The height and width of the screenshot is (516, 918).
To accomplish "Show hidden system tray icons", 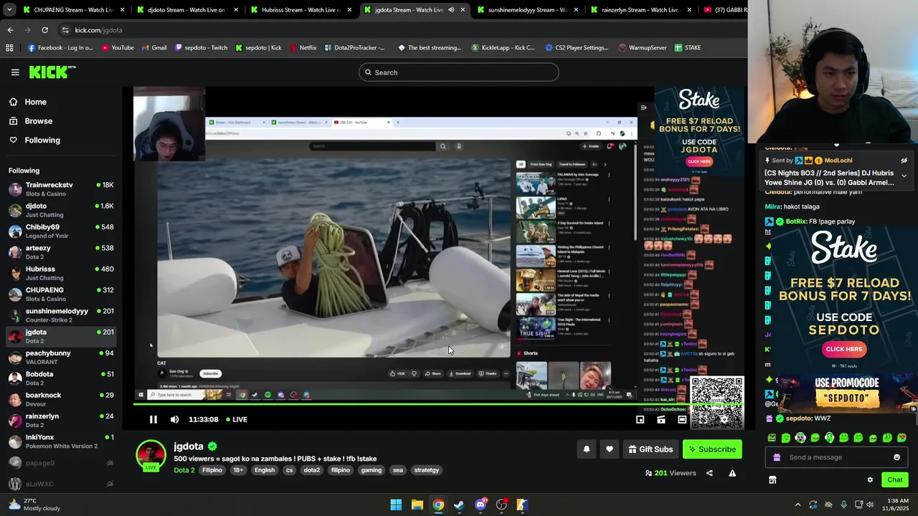I will click(798, 505).
